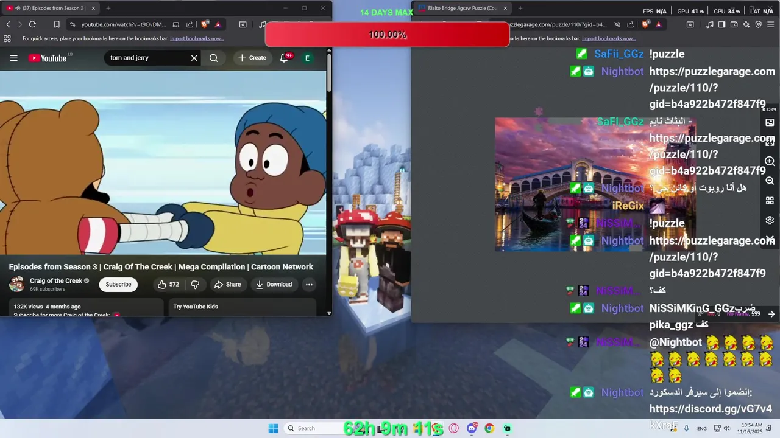
Task: Toggle sidebar panel in puzzle browser window
Action: (x=721, y=24)
